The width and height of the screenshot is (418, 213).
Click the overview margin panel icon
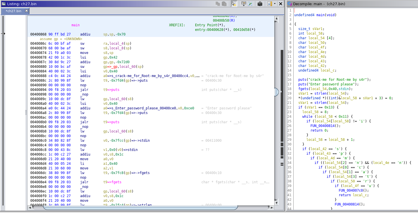coord(269,4)
